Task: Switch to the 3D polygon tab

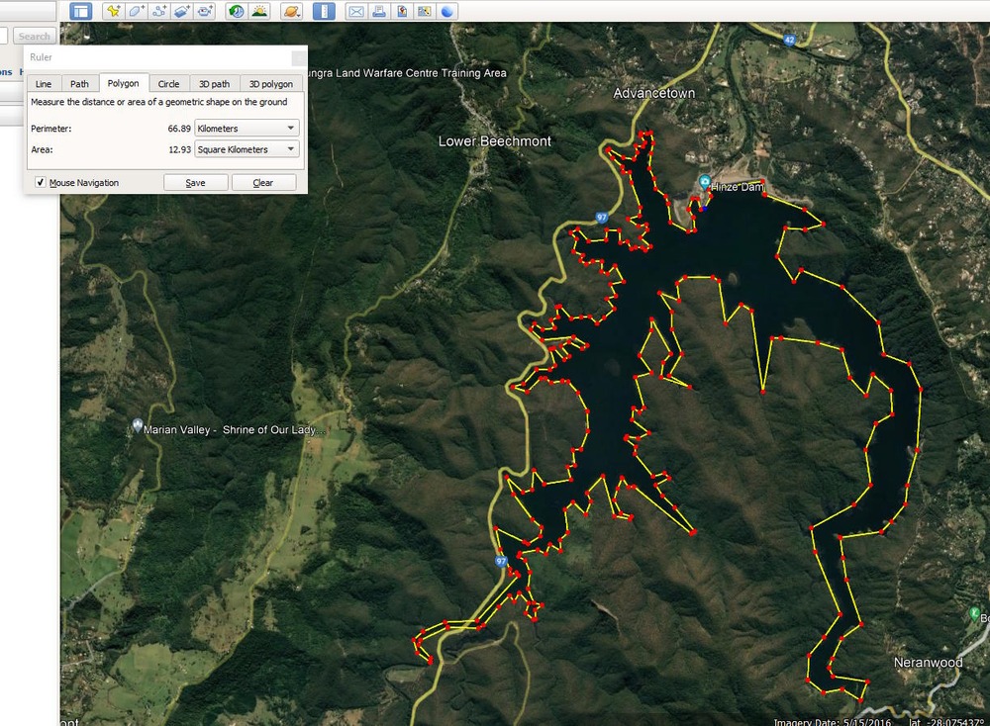Action: 270,84
